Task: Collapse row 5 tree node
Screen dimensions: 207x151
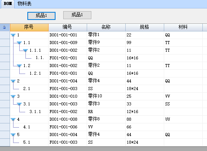Action: click(x=13, y=135)
